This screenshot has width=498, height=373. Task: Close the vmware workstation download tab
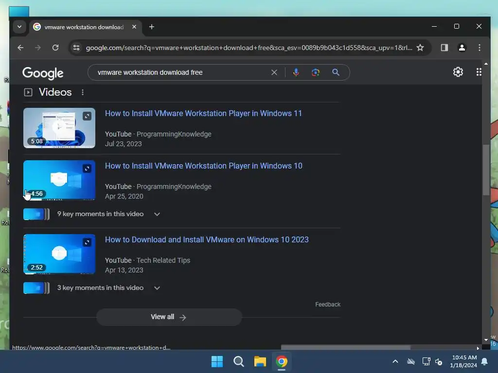pyautogui.click(x=134, y=27)
